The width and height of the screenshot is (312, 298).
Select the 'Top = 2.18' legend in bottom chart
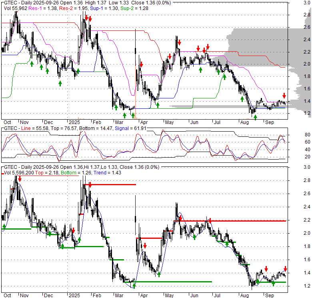click(x=47, y=173)
